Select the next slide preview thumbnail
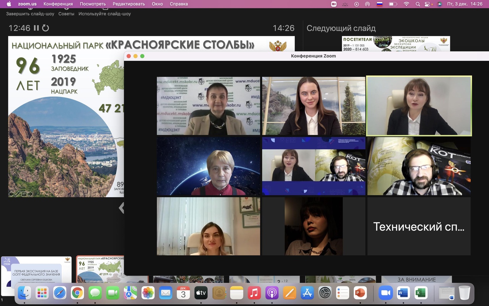Viewport: 489px width, 306px height. (396, 44)
